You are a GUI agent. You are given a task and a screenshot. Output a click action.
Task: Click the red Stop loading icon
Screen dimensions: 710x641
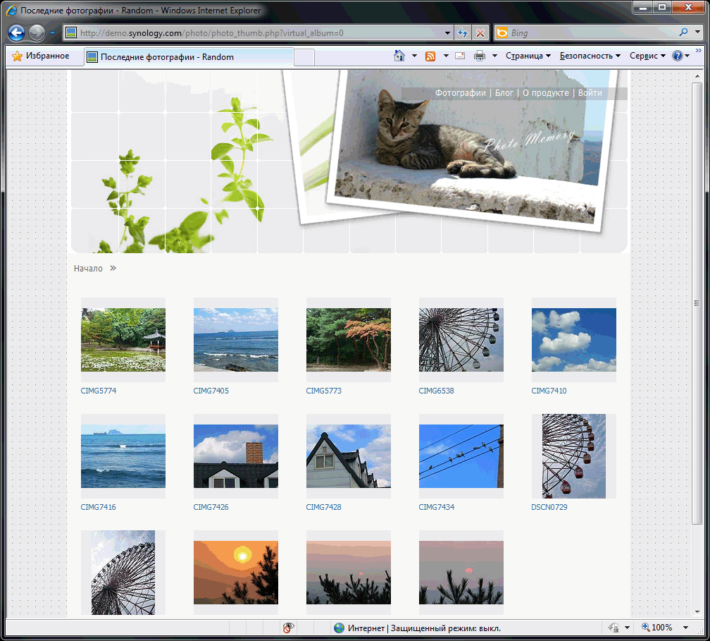[480, 33]
